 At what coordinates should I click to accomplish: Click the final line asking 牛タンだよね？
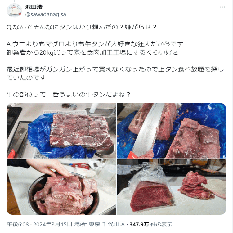pos(69,95)
